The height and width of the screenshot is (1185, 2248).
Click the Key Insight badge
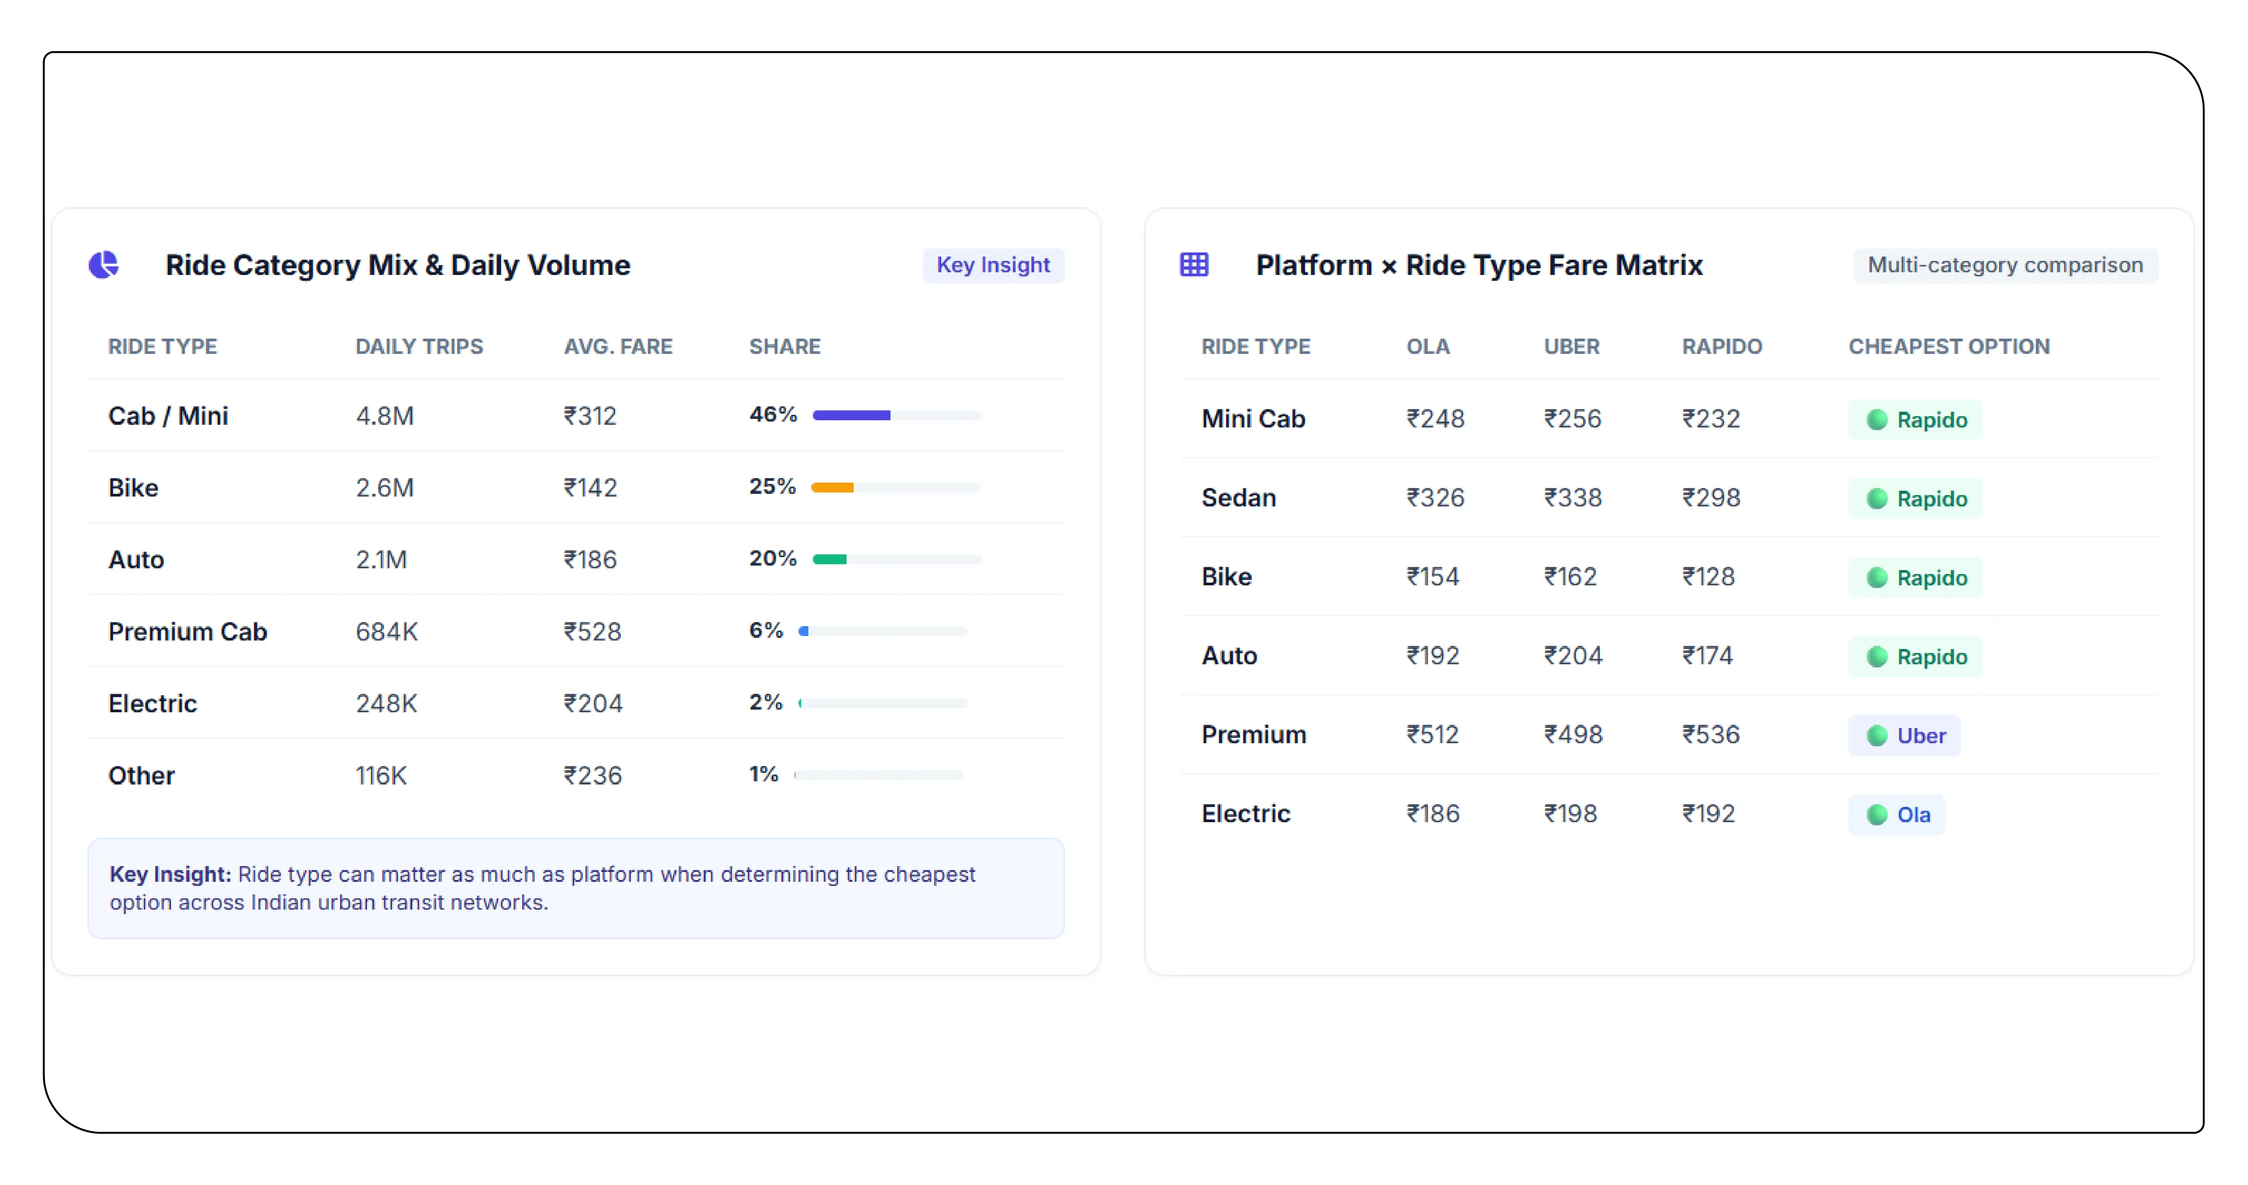point(993,265)
